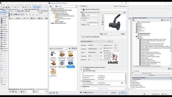Open the Файл menu
Viewport: 172px width, 97px height.
4,5
